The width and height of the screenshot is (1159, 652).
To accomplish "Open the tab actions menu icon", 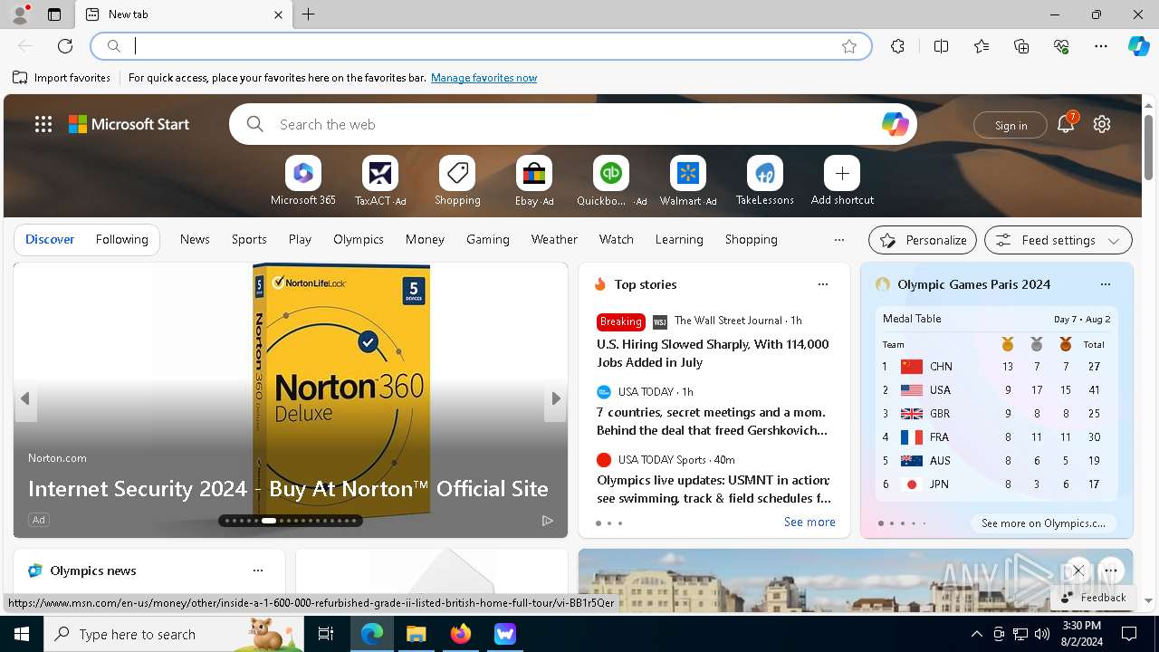I will click(54, 14).
